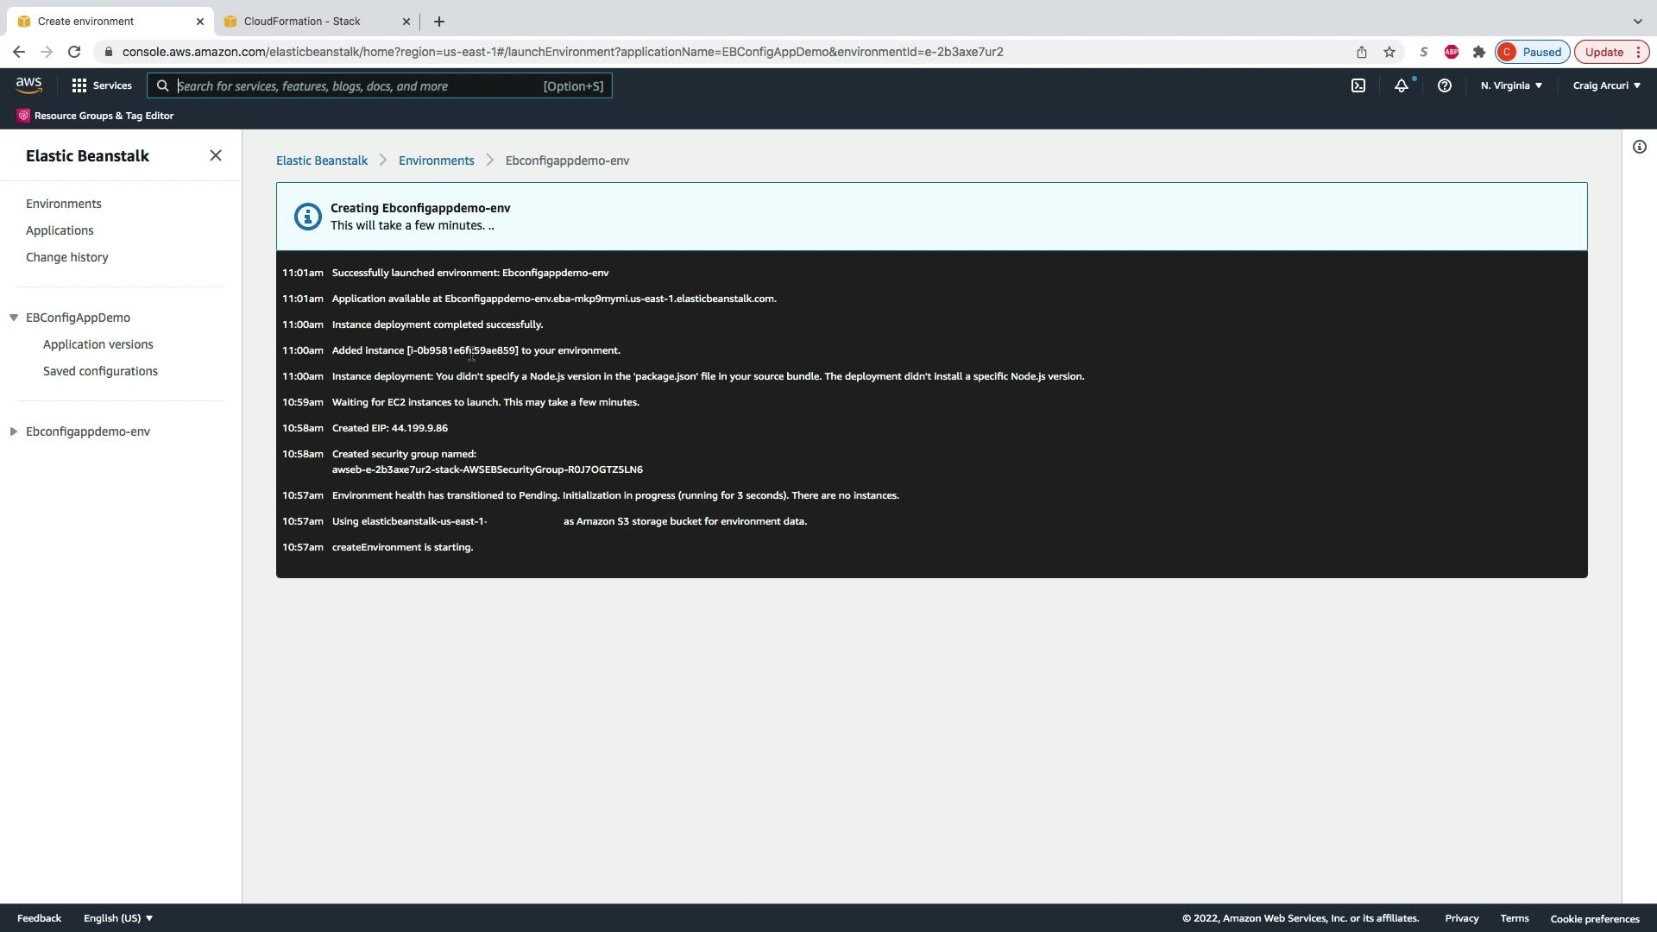
Task: Switch to CloudFormation - Stack tab
Action: point(302,22)
